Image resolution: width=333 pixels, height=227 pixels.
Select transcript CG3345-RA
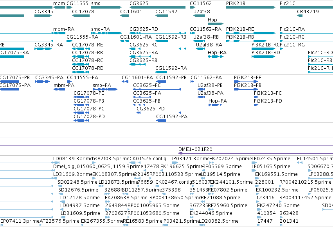pos(43,49)
